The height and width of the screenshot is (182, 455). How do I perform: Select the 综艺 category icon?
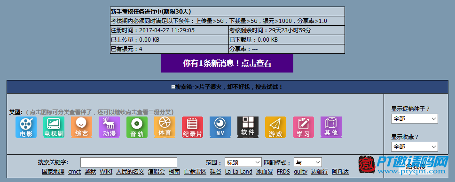(81, 127)
